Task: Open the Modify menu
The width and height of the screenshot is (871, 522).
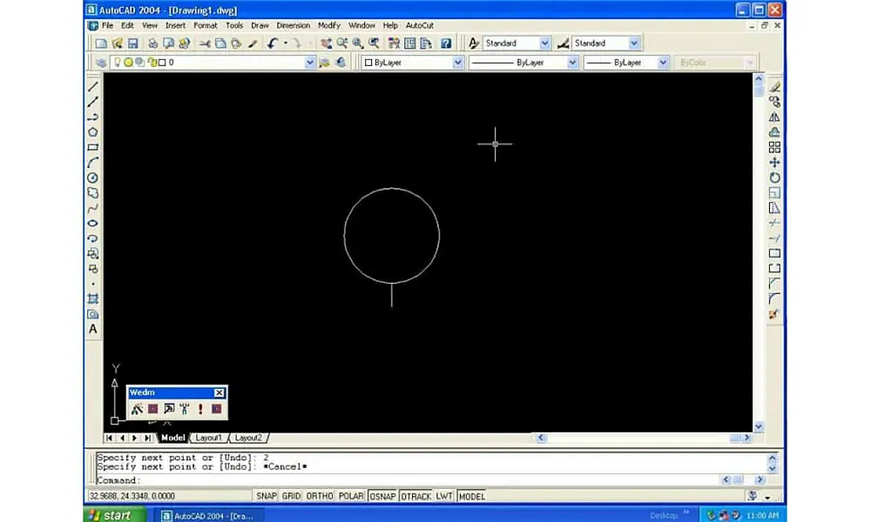Action: [329, 25]
